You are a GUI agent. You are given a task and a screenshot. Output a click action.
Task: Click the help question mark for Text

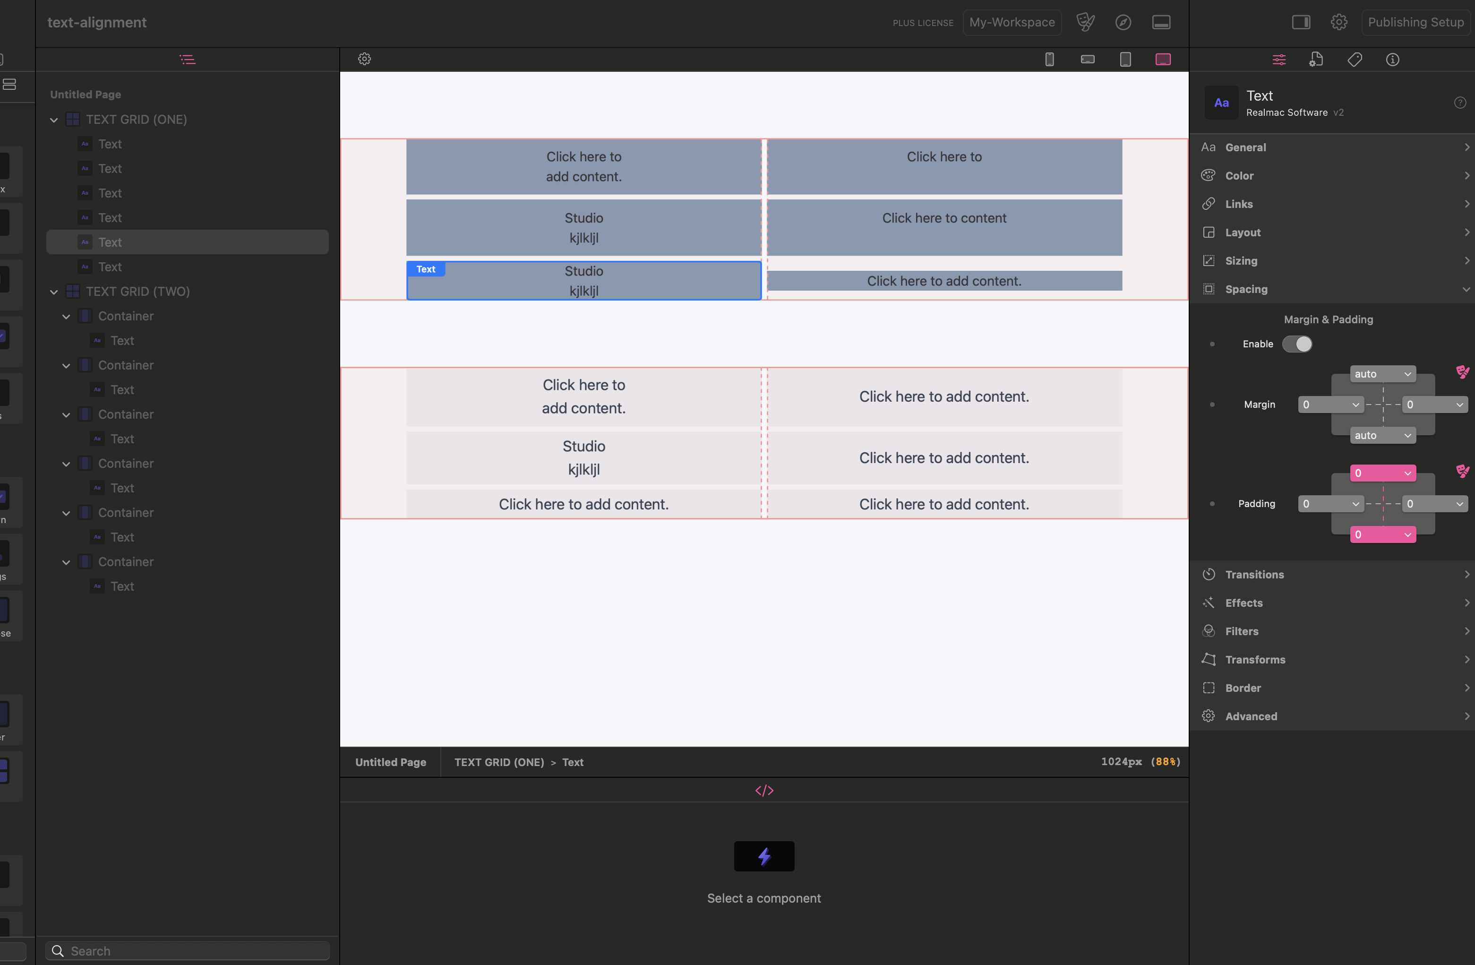(x=1460, y=103)
